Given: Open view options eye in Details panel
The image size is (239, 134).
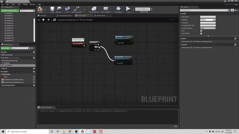Looking at the screenshot, I should pyautogui.click(x=236, y=10).
